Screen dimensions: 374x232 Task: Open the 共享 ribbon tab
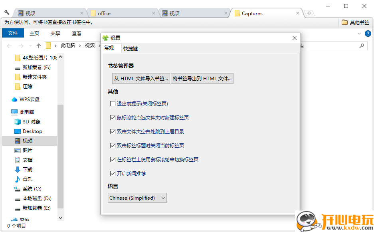tap(55, 34)
